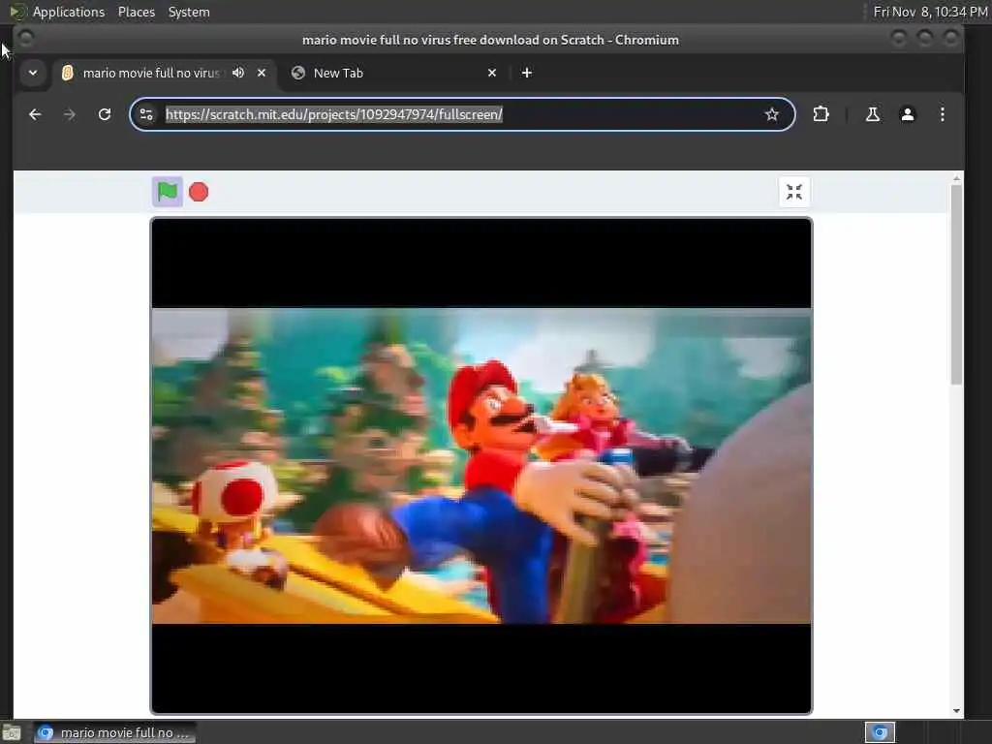
Task: Click the scrollbar up arrow
Action: (956, 179)
